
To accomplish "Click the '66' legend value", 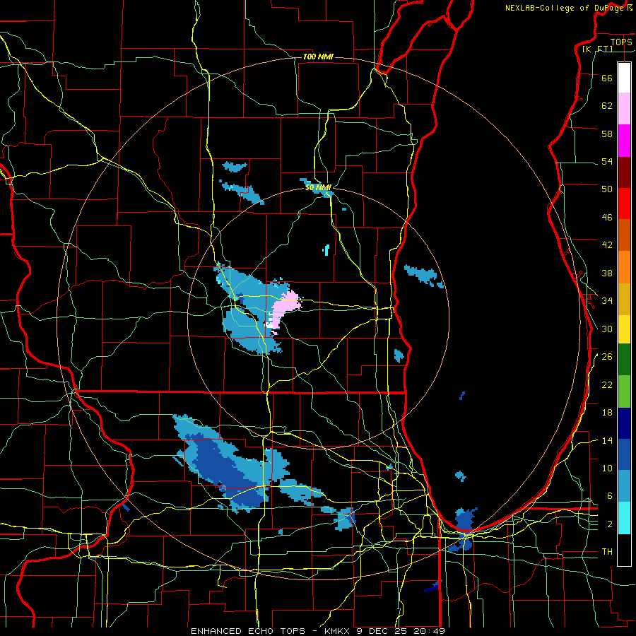I will [607, 78].
